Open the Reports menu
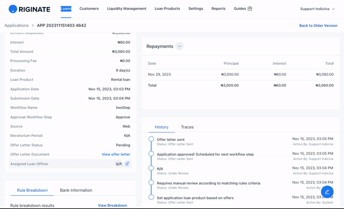Viewport: 344px width, 209px height. (x=218, y=9)
